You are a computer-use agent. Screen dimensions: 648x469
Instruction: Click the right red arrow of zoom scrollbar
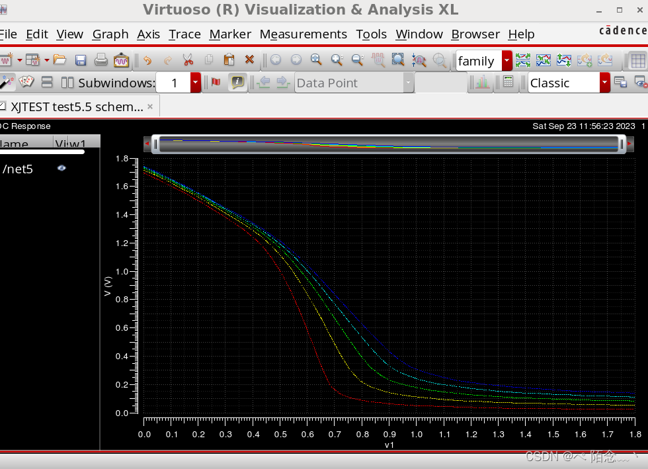tap(629, 144)
